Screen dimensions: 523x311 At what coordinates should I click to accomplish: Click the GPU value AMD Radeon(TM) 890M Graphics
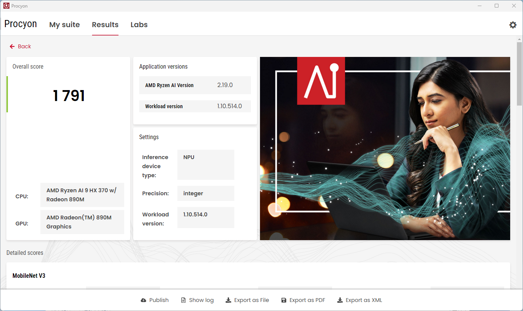(82, 222)
